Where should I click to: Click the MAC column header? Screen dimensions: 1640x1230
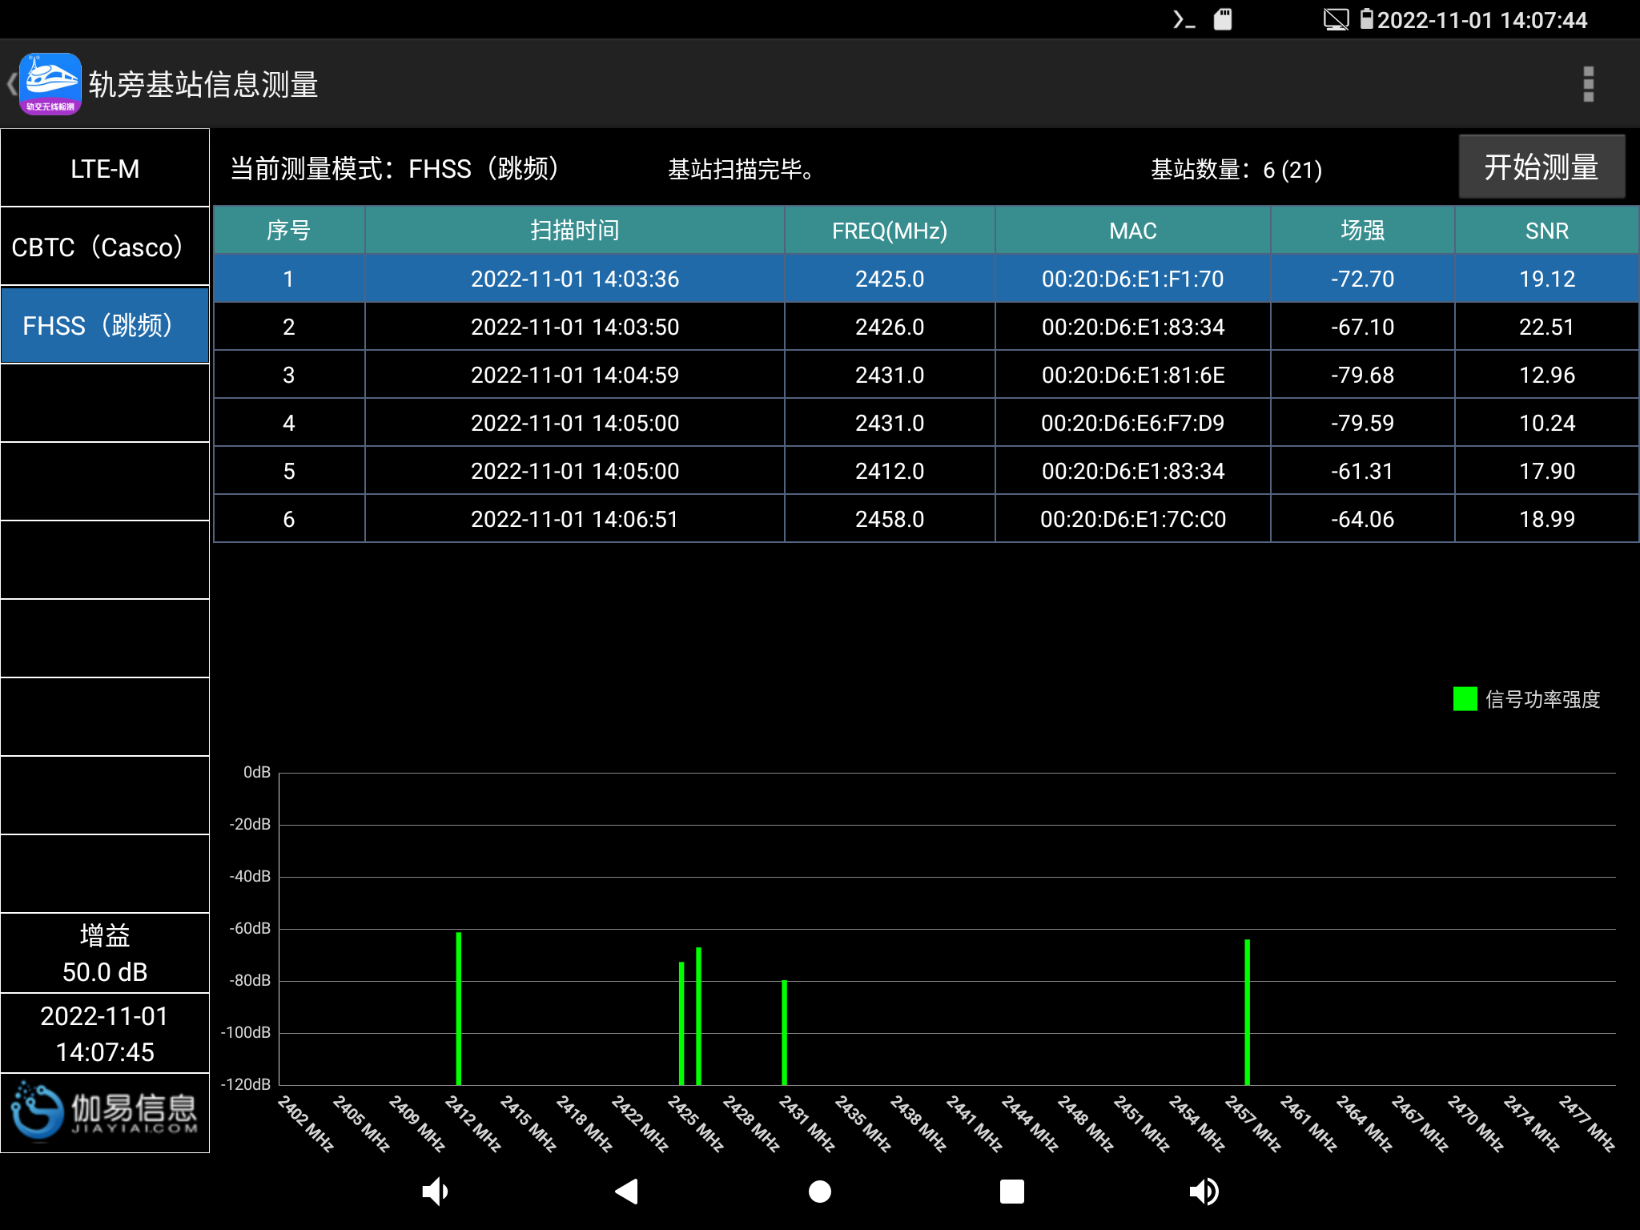point(1133,231)
